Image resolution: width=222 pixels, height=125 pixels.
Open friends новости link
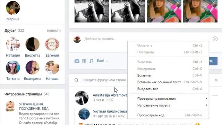54,31
